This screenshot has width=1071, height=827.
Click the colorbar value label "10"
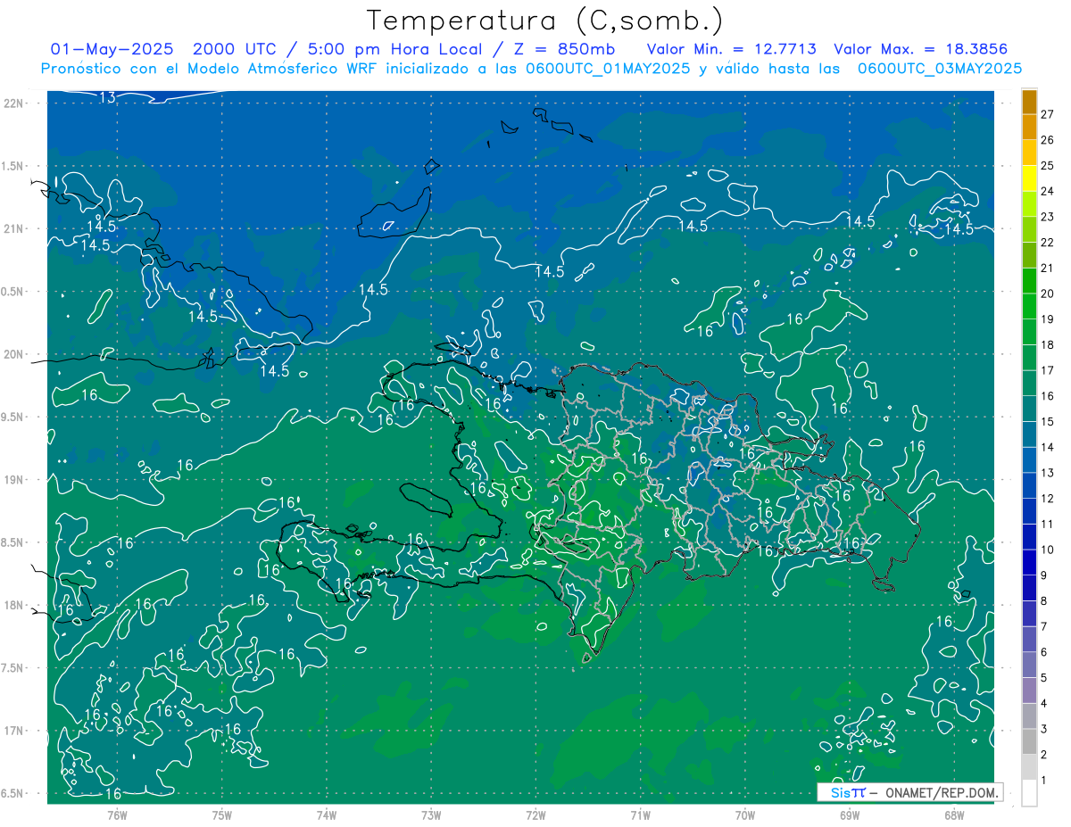coord(1048,550)
